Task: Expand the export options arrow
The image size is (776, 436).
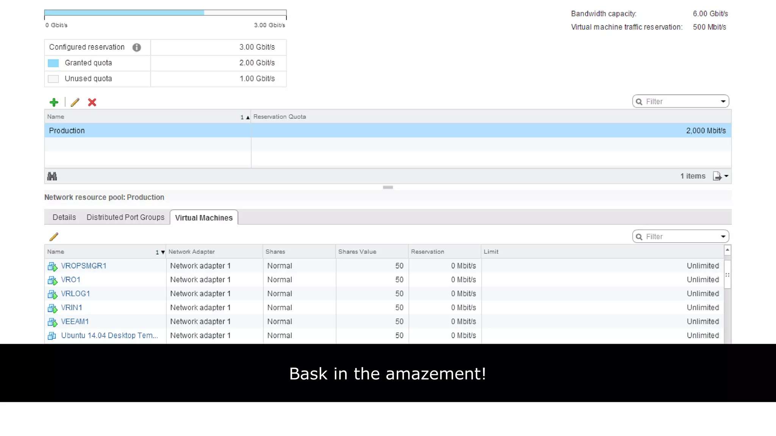Action: tap(726, 176)
